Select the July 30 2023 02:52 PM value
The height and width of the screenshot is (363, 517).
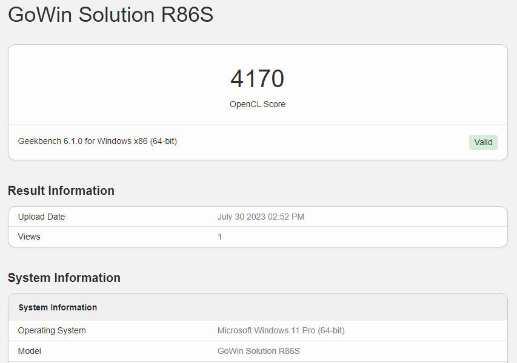pyautogui.click(x=261, y=217)
